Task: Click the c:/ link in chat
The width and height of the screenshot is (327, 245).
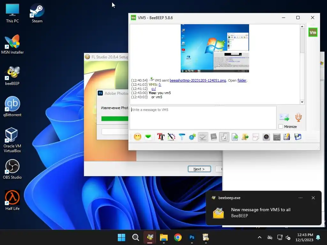Action: (x=154, y=89)
